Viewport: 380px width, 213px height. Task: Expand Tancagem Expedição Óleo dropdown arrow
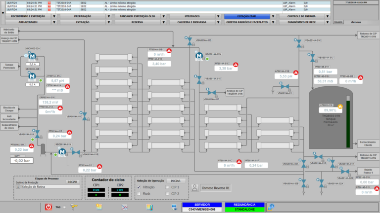[164, 16]
